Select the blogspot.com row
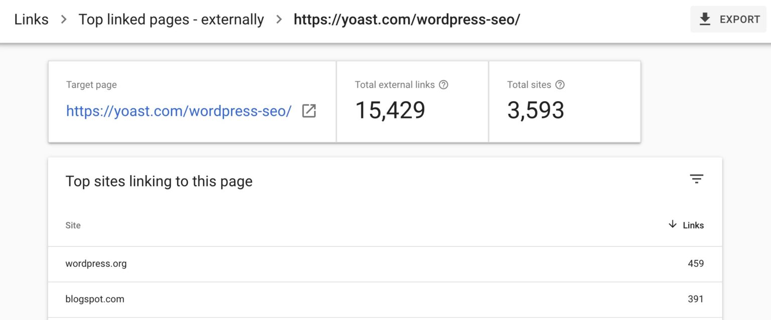The height and width of the screenshot is (320, 771). pyautogui.click(x=385, y=299)
